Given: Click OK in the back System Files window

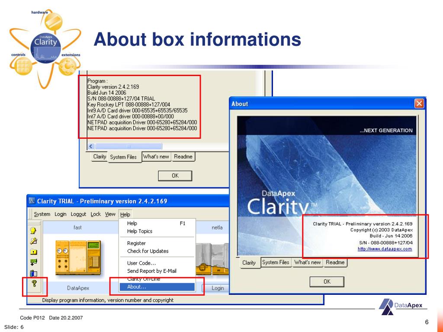Looking at the screenshot, I should point(175,176).
